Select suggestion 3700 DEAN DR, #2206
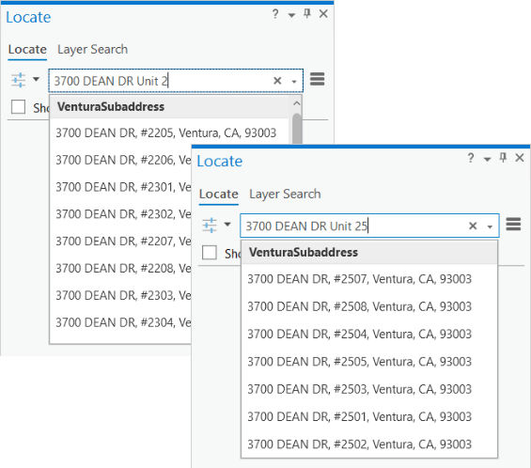This screenshot has height=468, width=531. 120,160
